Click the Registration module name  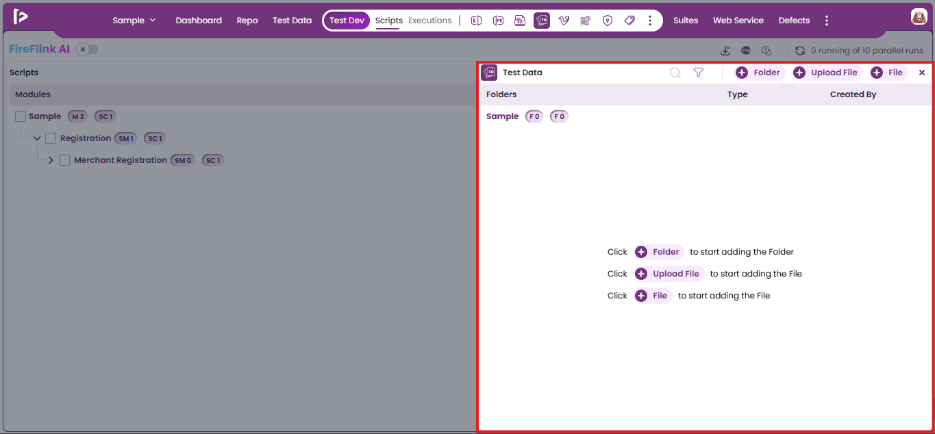86,138
